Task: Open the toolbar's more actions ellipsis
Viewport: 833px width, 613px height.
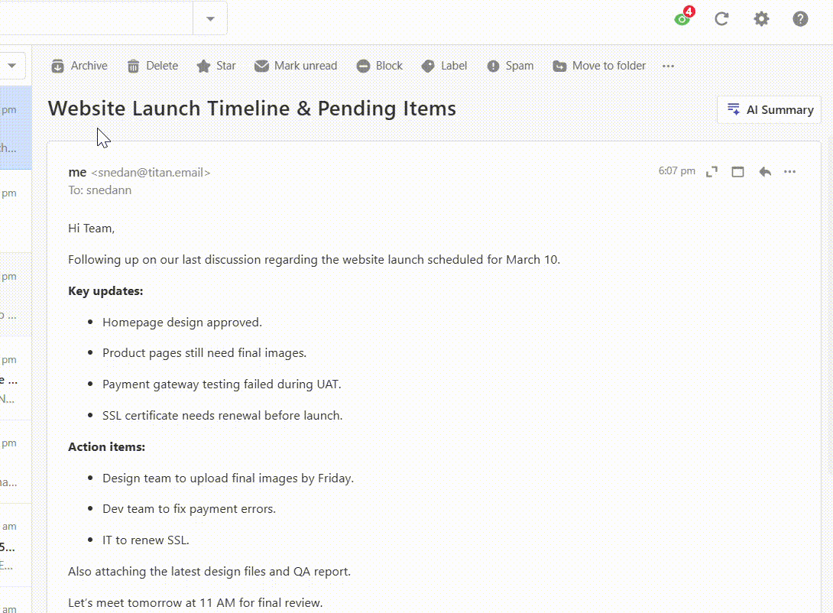Action: [669, 66]
